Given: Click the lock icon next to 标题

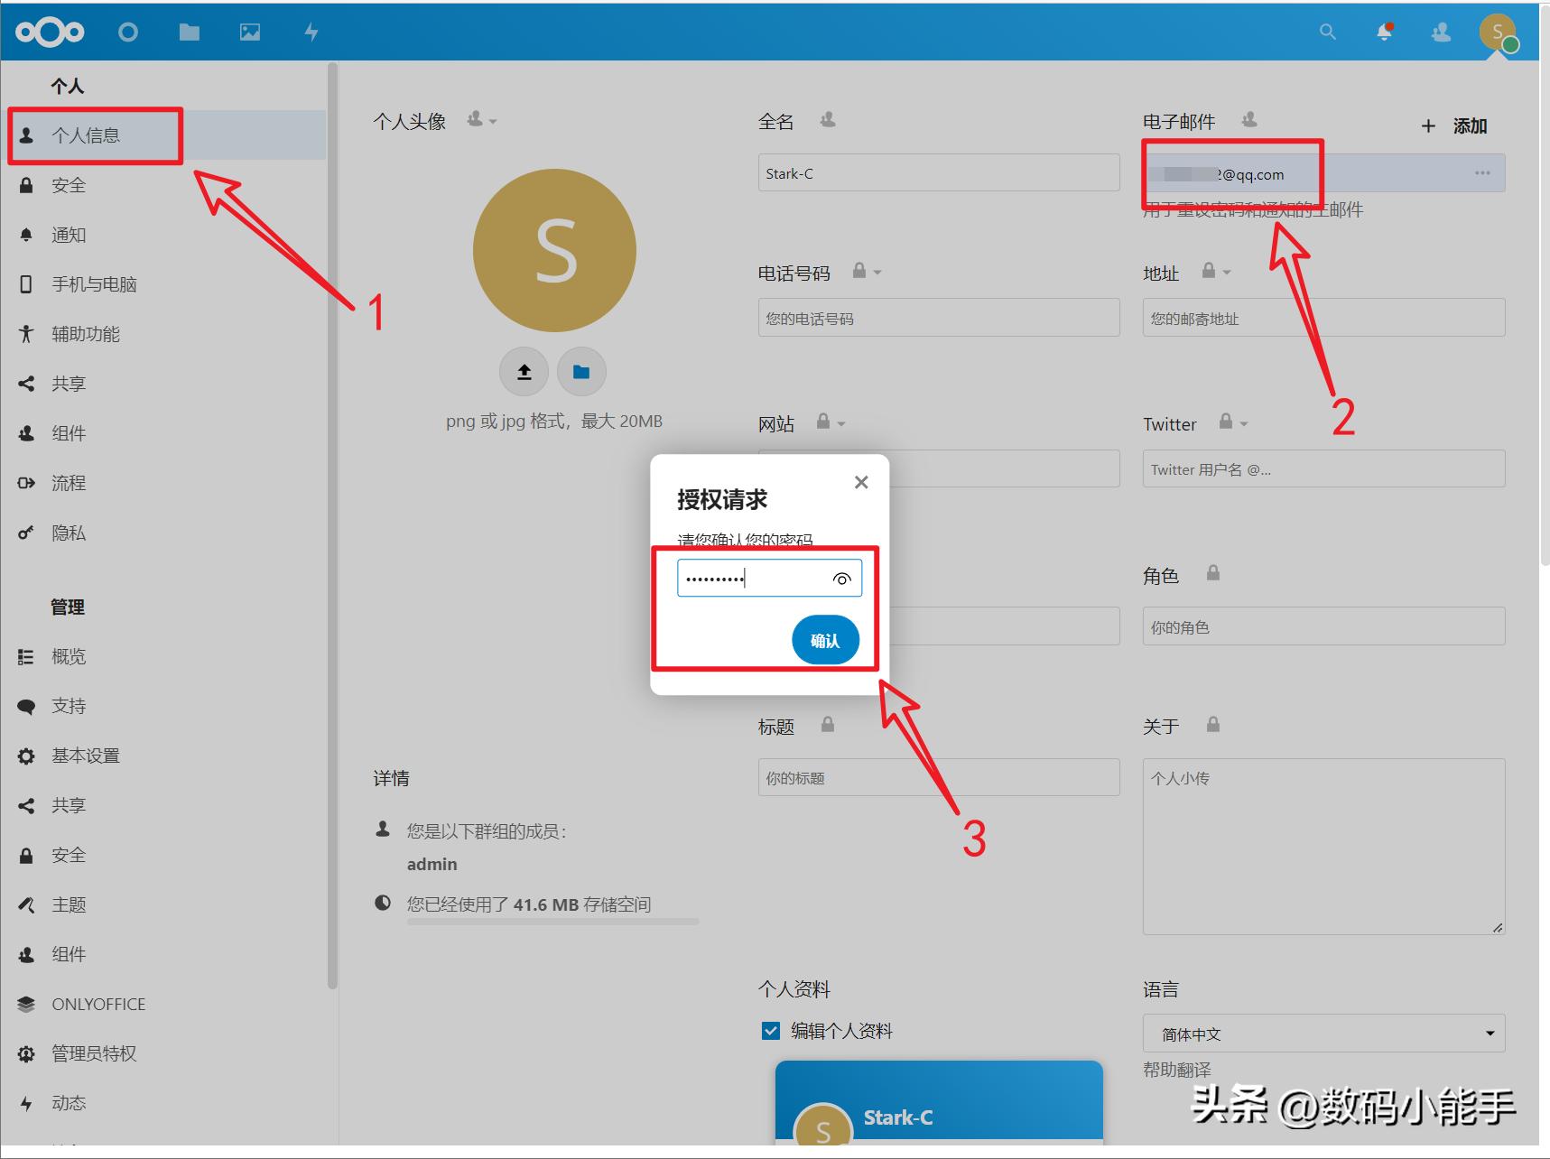Looking at the screenshot, I should [x=828, y=725].
